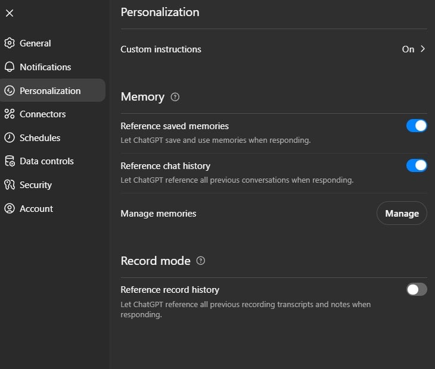
Task: Select the Personalization sidebar item
Action: point(52,90)
